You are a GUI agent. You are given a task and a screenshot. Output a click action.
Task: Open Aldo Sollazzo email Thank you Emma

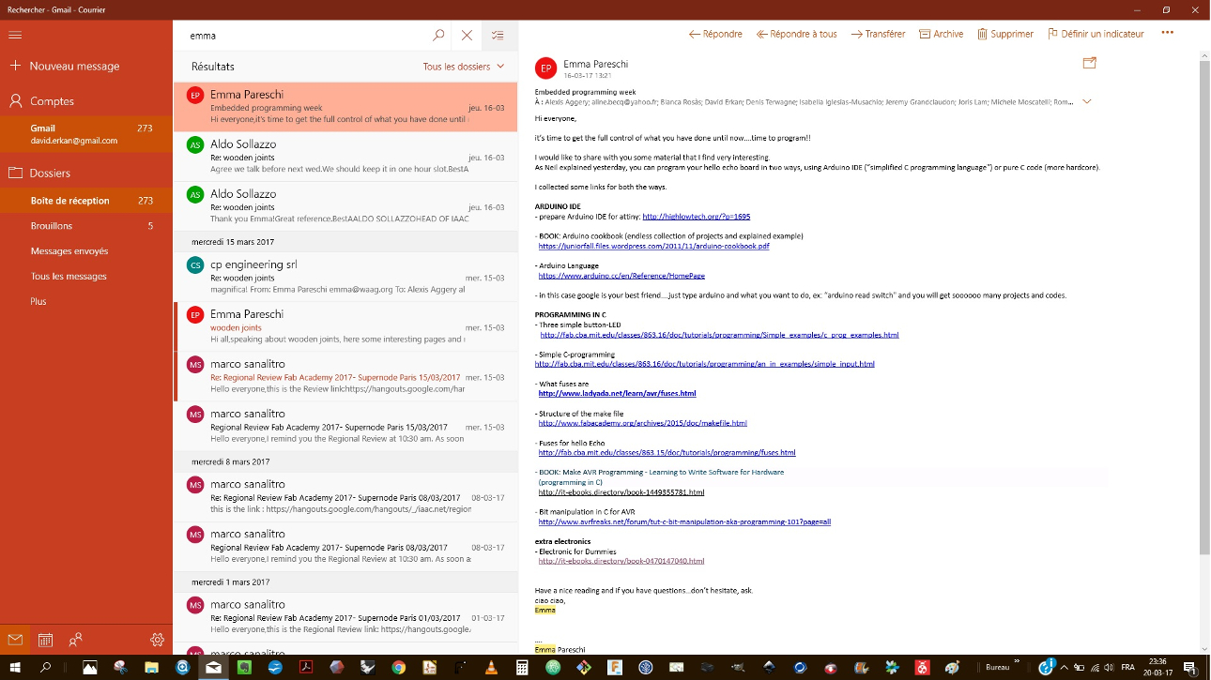[x=345, y=206]
